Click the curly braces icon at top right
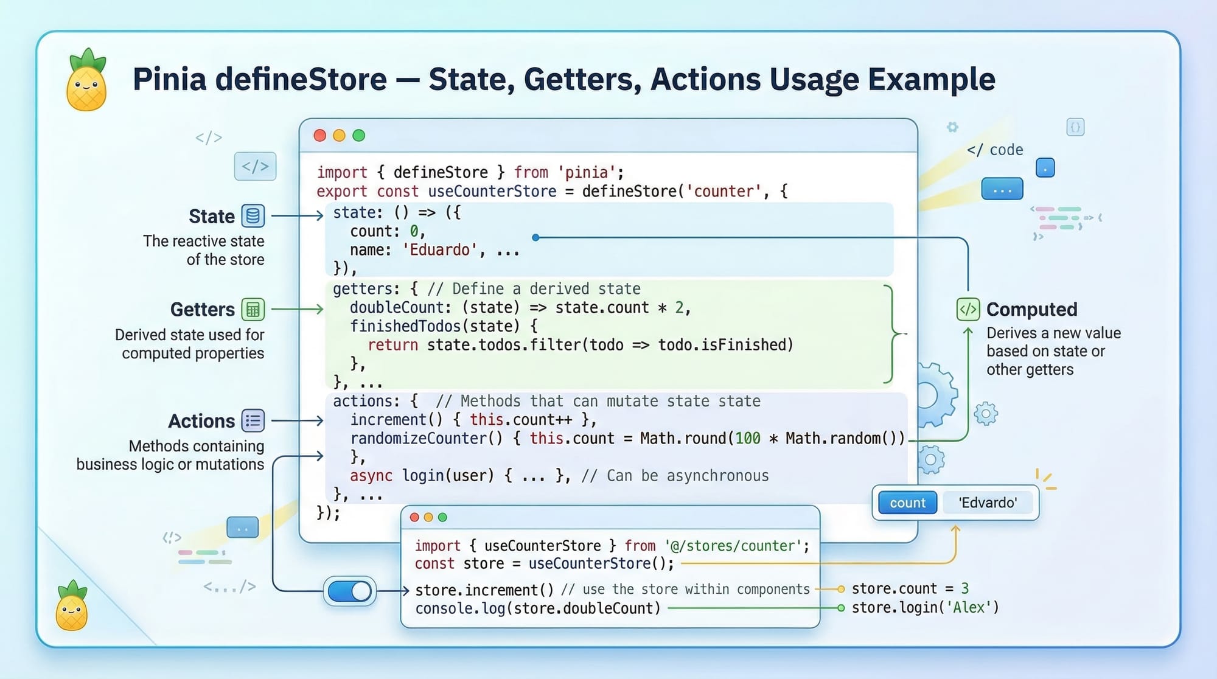Image resolution: width=1217 pixels, height=679 pixels. coord(1075,127)
